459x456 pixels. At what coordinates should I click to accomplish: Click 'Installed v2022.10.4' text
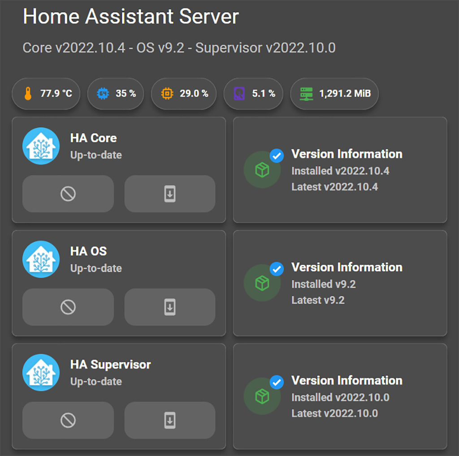(x=340, y=171)
